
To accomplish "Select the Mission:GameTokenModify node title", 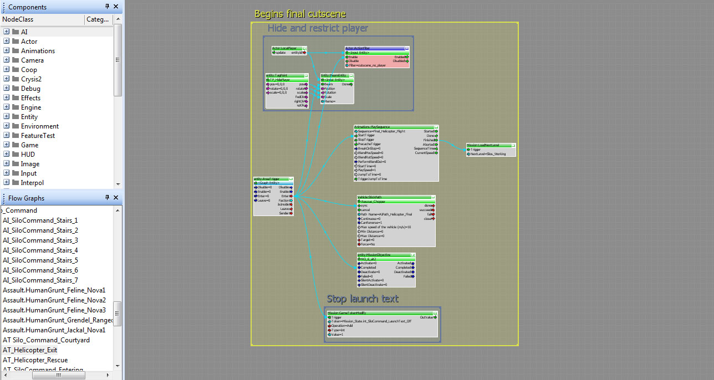I will pos(348,313).
